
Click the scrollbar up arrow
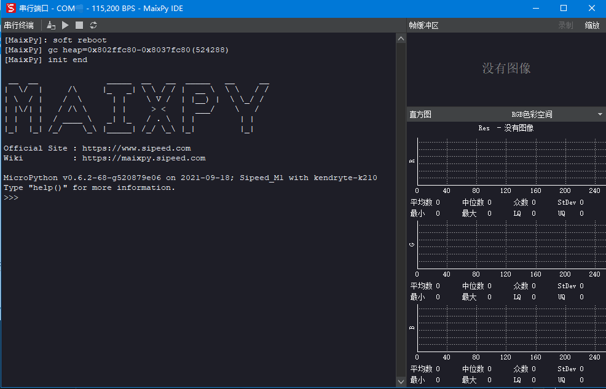pyautogui.click(x=401, y=38)
